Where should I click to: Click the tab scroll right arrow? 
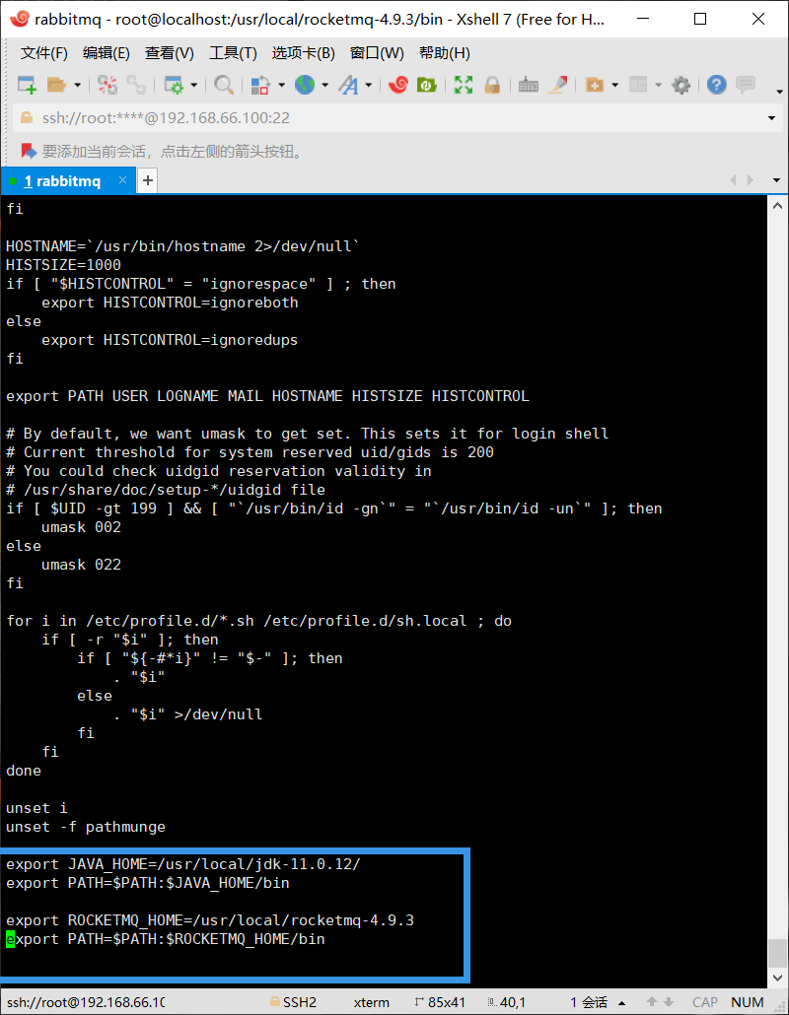click(751, 180)
